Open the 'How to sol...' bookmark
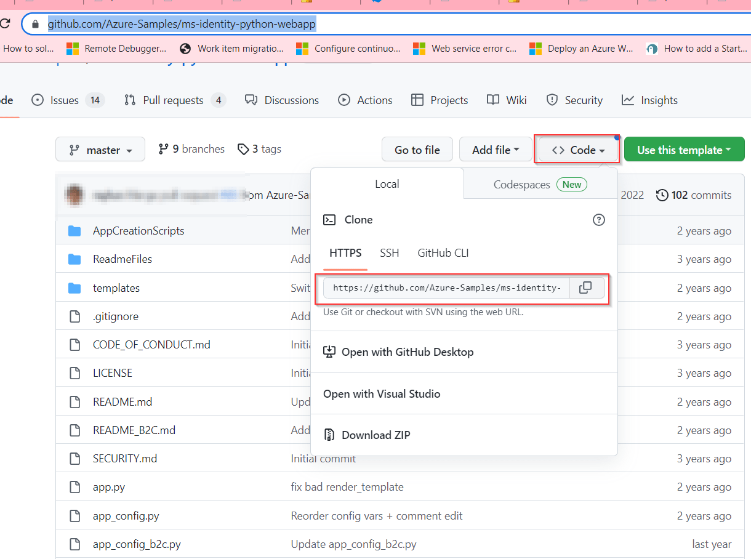Screen dimensions: 751x559 coord(28,48)
